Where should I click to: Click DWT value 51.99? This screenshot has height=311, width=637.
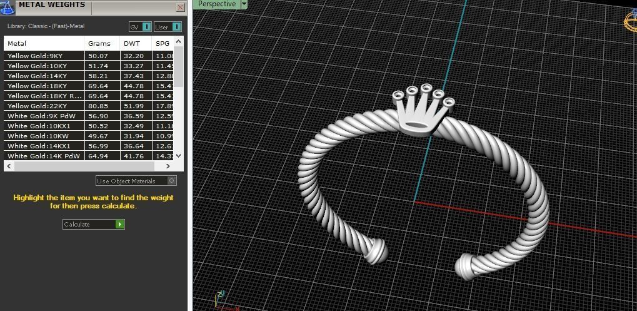coord(134,106)
